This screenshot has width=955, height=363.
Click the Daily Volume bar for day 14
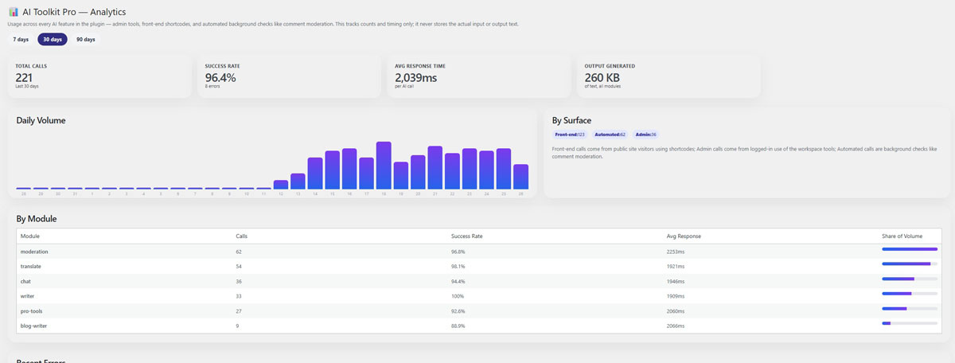pyautogui.click(x=315, y=174)
